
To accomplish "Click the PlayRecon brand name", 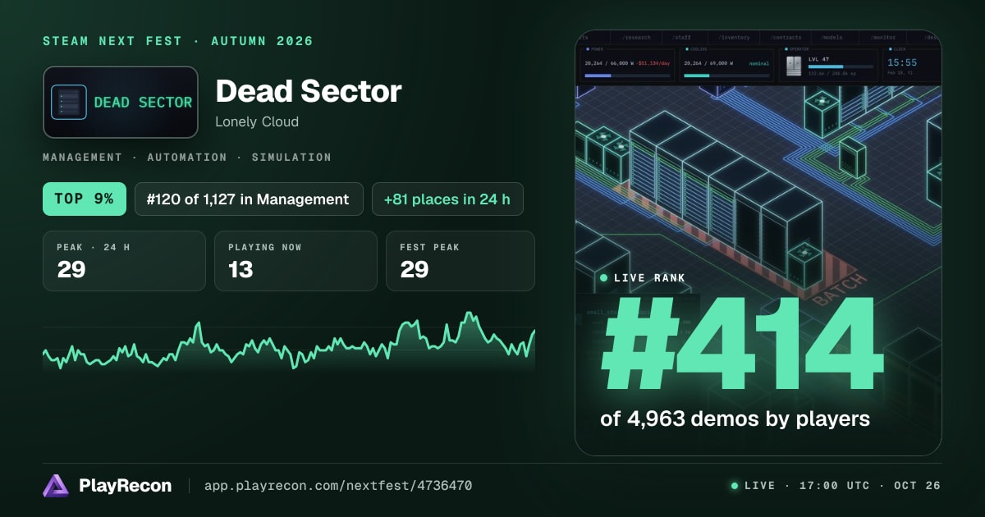I will click(125, 486).
